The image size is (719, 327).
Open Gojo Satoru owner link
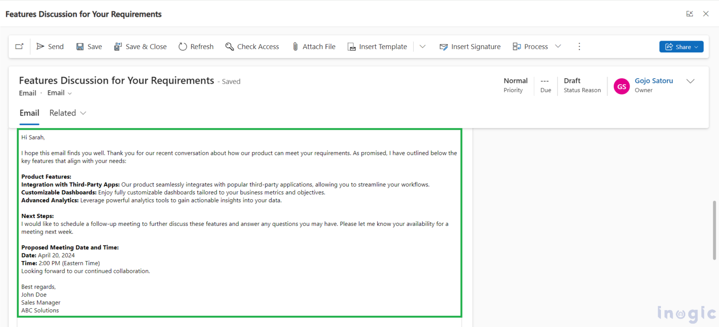pyautogui.click(x=653, y=80)
